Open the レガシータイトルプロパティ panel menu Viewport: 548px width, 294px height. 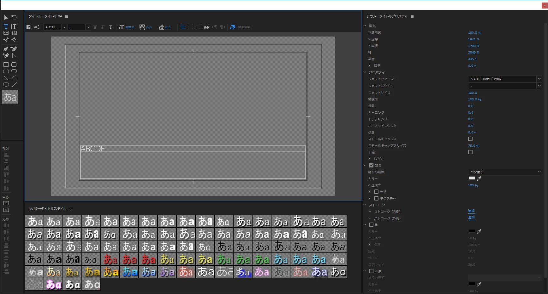(412, 16)
